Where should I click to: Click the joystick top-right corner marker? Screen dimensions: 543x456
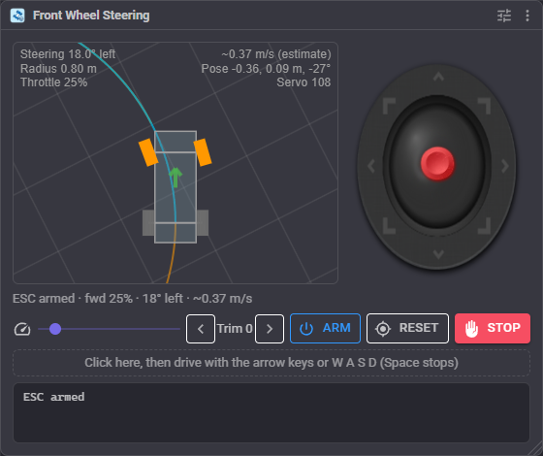pos(485,106)
